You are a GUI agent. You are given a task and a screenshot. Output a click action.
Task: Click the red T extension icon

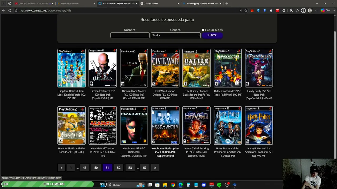(x=277, y=10)
